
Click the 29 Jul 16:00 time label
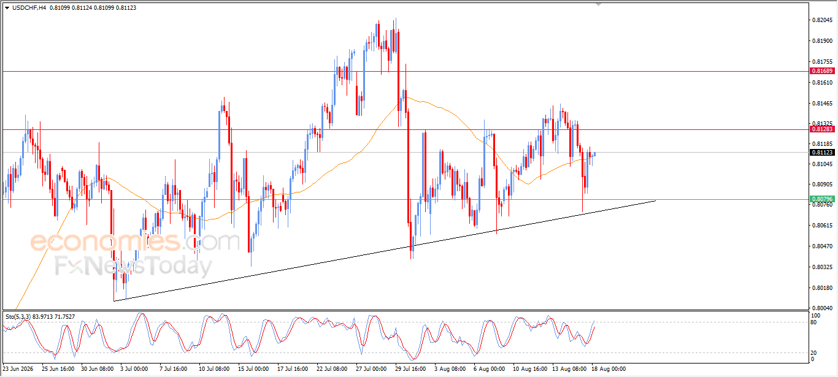coord(412,369)
